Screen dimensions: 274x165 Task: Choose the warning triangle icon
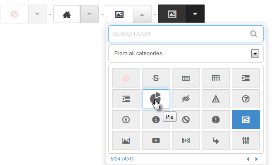(216, 99)
